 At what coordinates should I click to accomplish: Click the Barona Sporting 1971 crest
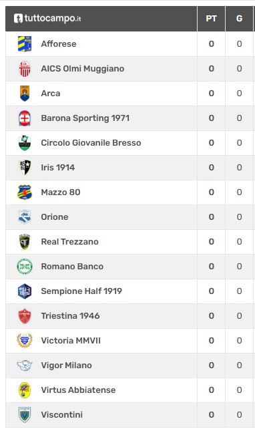pyautogui.click(x=25, y=118)
